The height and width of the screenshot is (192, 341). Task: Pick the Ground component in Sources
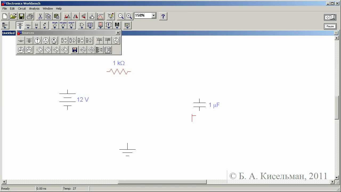(21, 41)
